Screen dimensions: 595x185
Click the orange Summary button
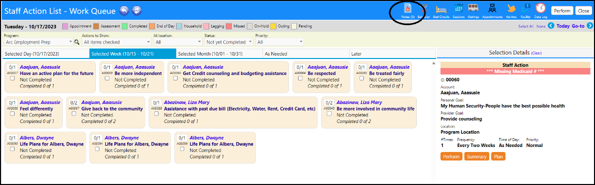point(477,156)
